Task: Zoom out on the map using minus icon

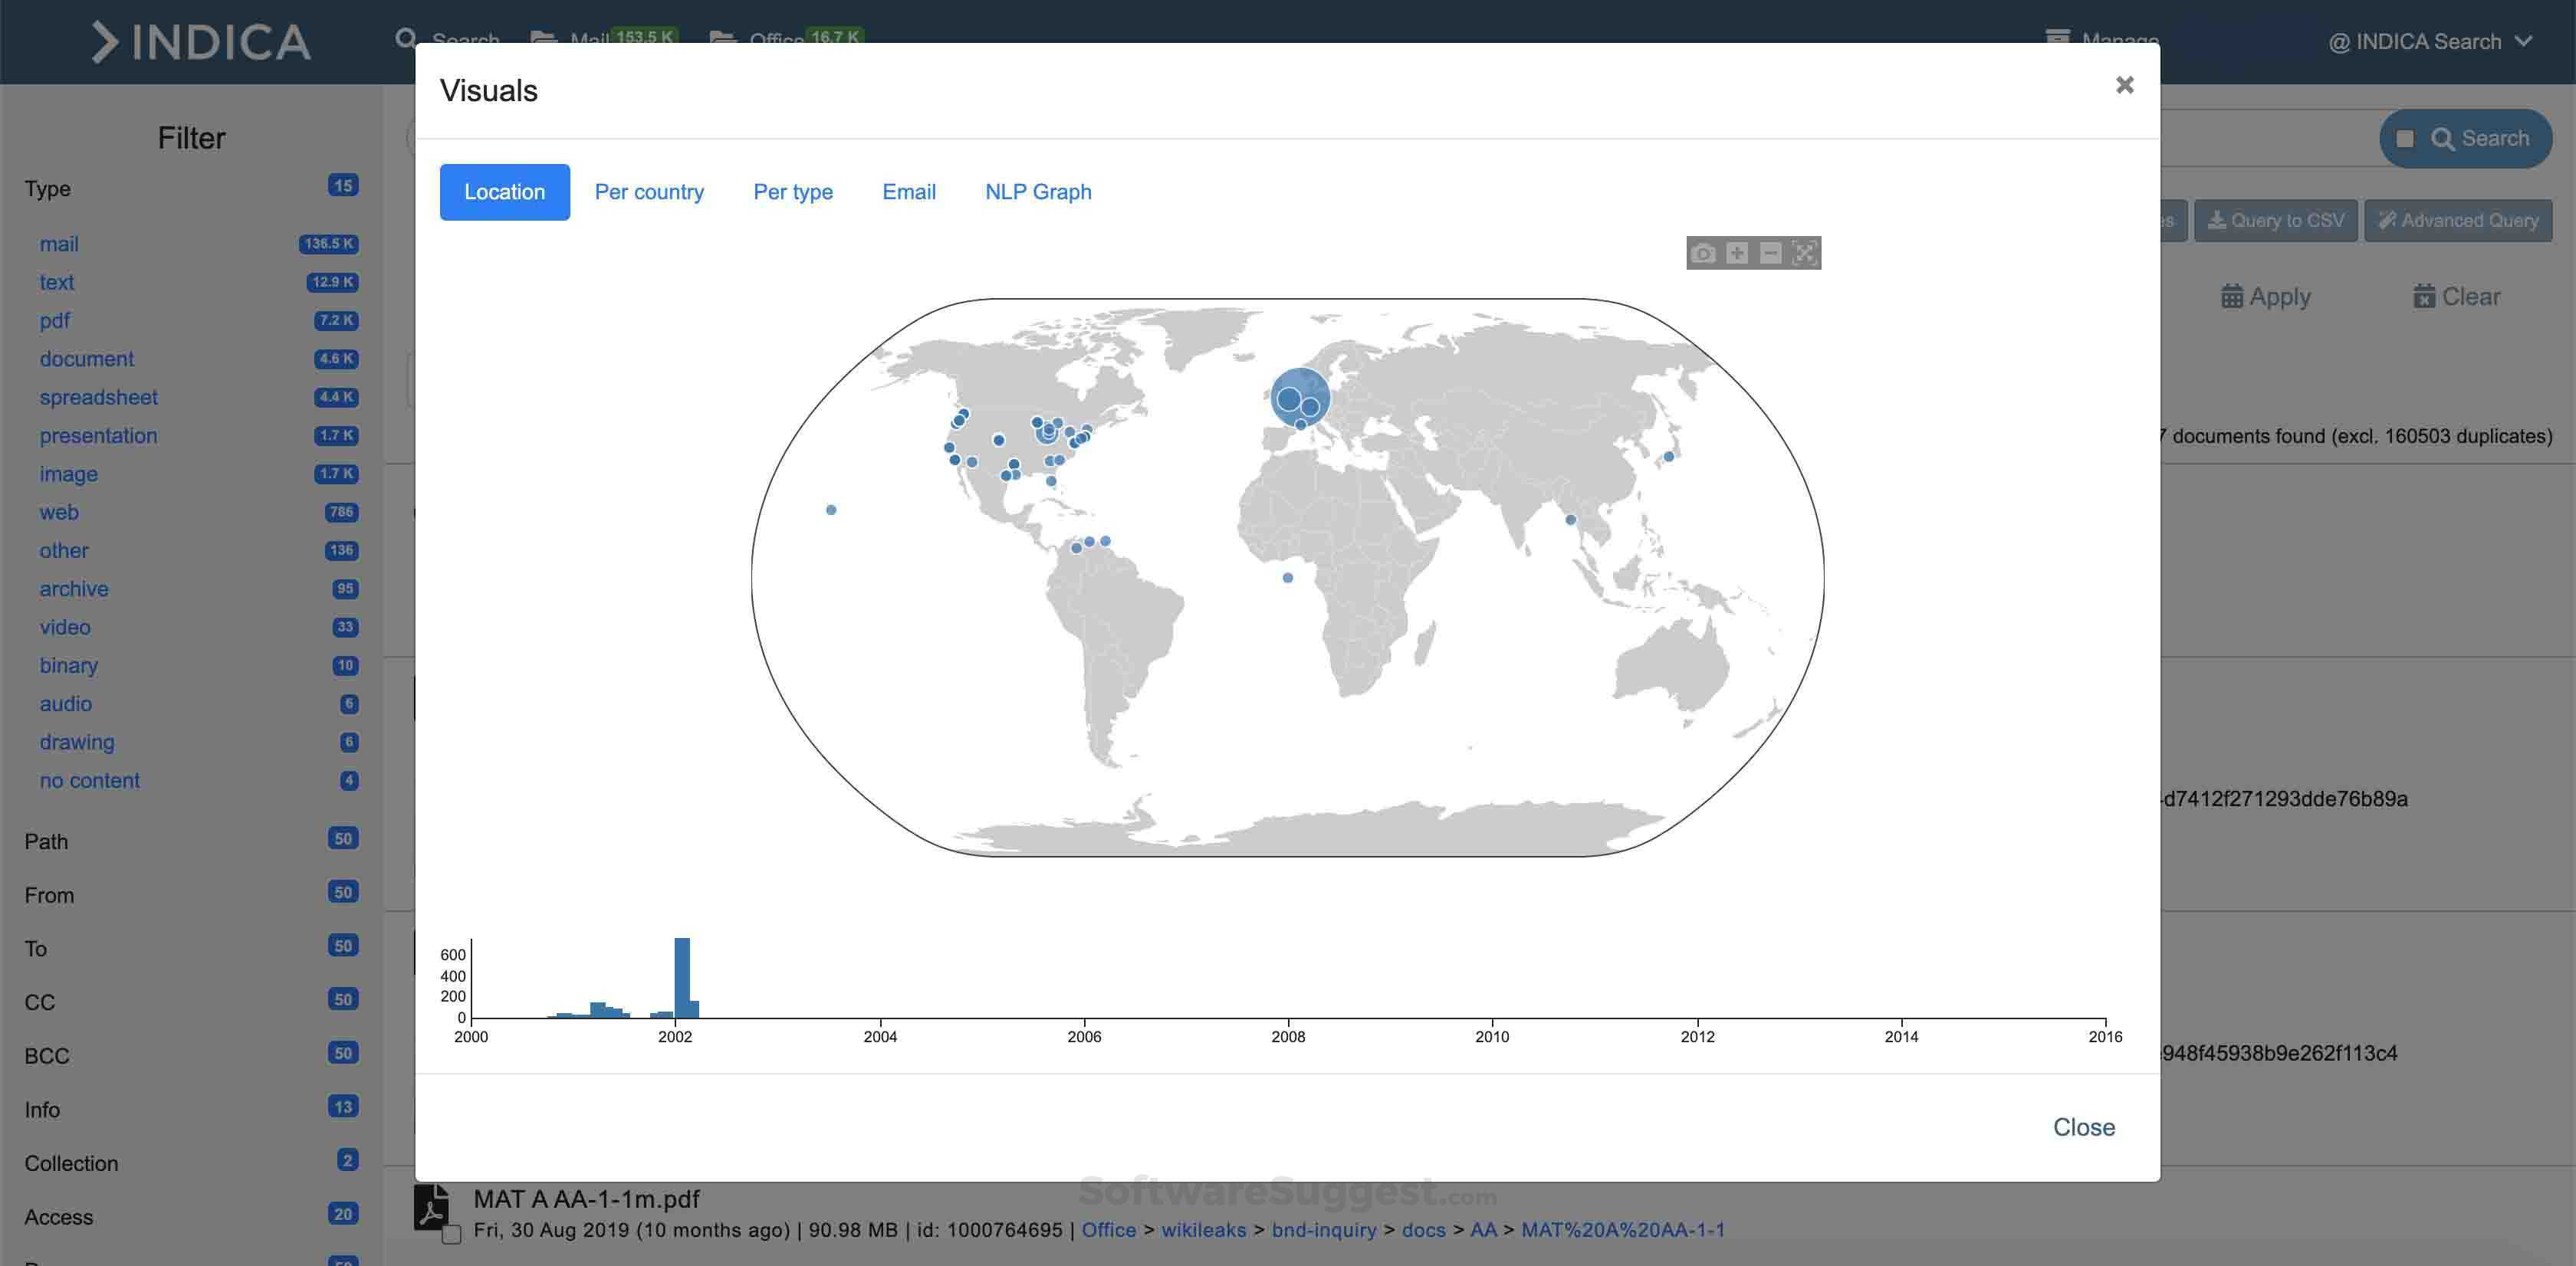Action: pyautogui.click(x=1771, y=253)
